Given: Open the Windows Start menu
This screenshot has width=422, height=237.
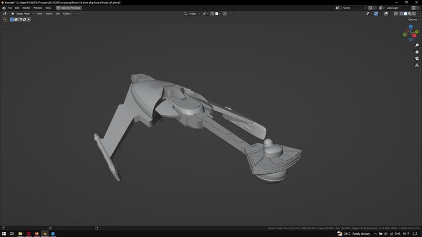Looking at the screenshot, I should tap(4, 234).
